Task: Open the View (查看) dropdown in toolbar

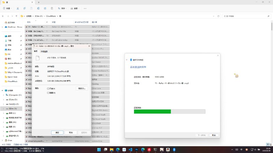Action: click(x=75, y=8)
